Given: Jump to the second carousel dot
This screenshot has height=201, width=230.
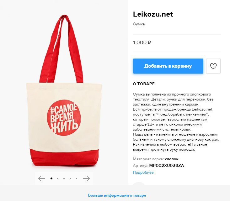Looking at the screenshot, I should (x=58, y=178).
